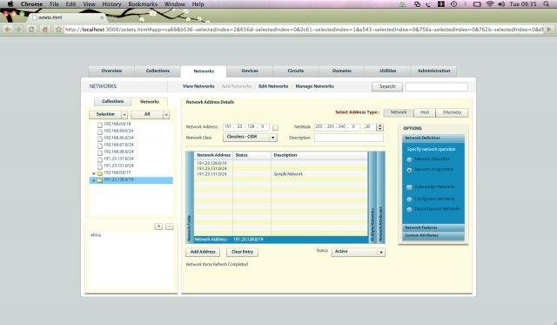Open the Administration tab
The width and height of the screenshot is (557, 325).
[433, 71]
